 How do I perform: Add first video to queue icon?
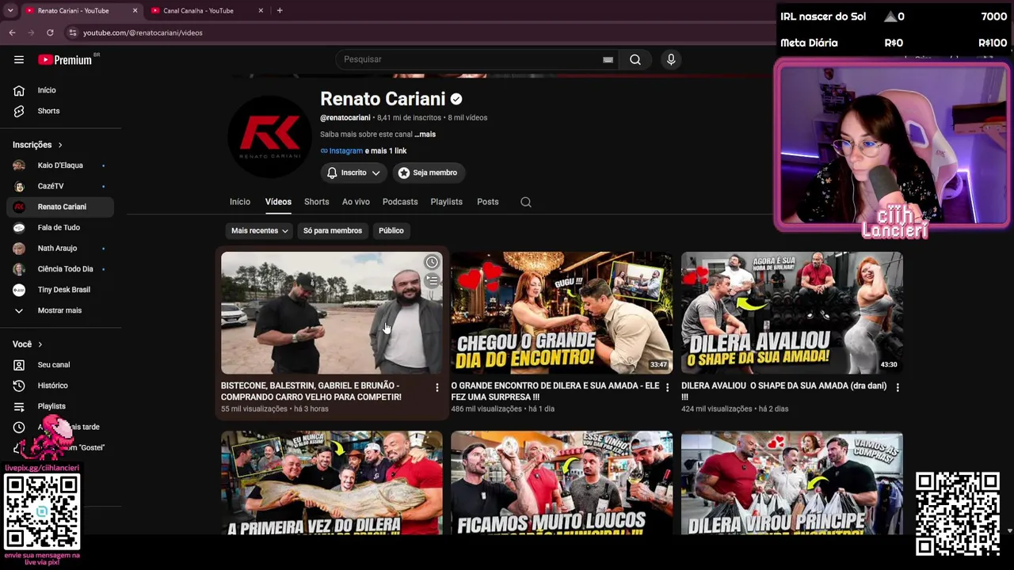tap(432, 279)
